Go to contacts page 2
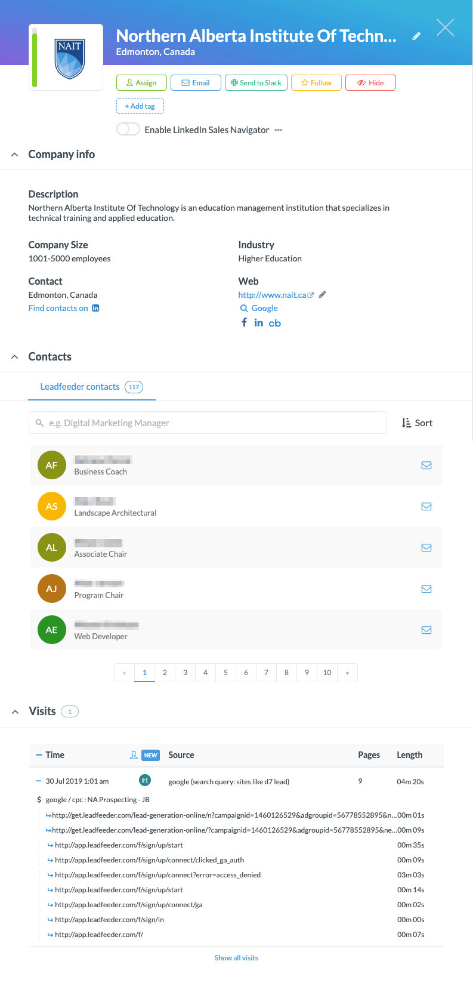Screen dimensions: 473x986 click(165, 672)
